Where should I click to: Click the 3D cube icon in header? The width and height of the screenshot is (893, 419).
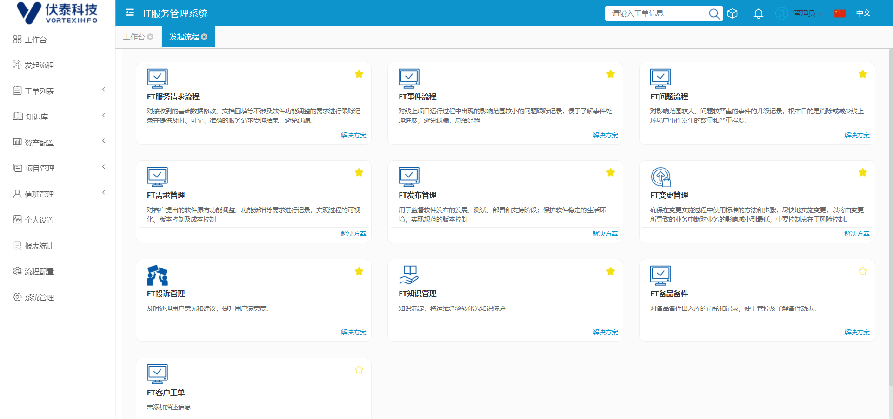(x=733, y=13)
